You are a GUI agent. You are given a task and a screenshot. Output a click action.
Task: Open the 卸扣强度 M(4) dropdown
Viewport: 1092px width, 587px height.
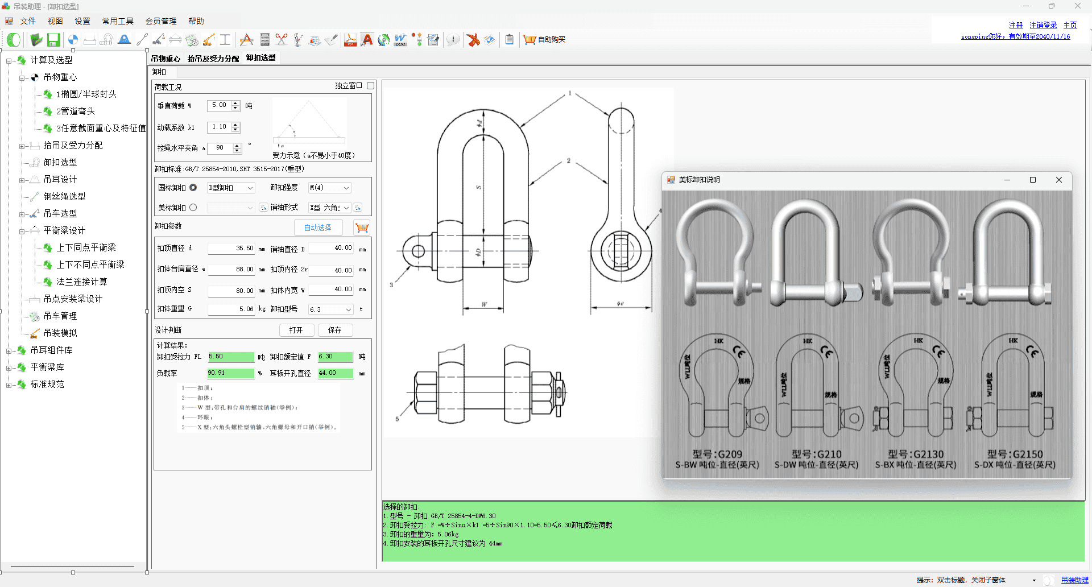point(346,188)
